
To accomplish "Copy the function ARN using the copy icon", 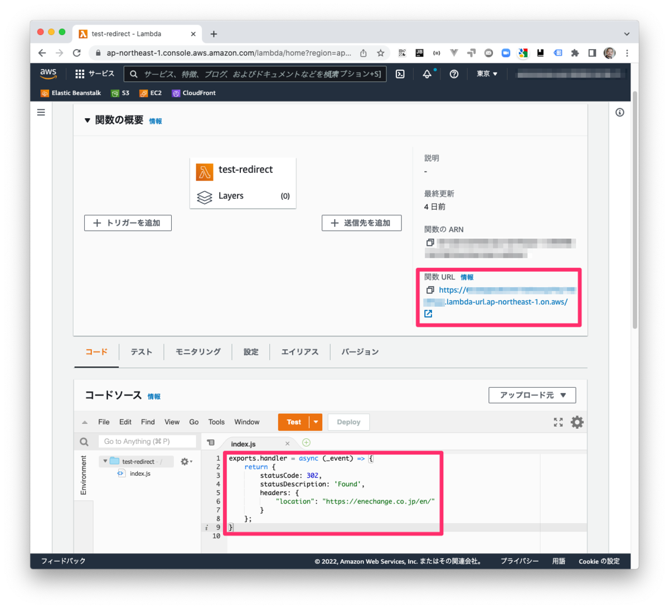I will tap(430, 242).
